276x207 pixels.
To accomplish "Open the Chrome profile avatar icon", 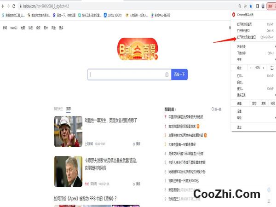I will 263,6.
